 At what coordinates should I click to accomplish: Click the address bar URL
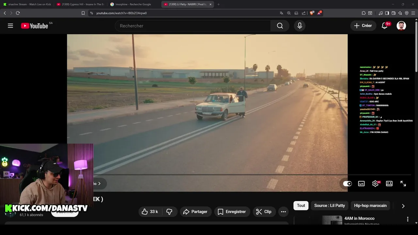pos(121,13)
